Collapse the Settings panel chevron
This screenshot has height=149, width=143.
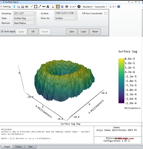point(1,7)
